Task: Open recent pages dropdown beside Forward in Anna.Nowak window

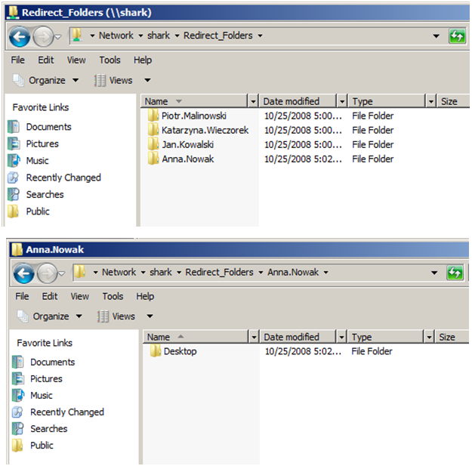Action: coord(62,273)
